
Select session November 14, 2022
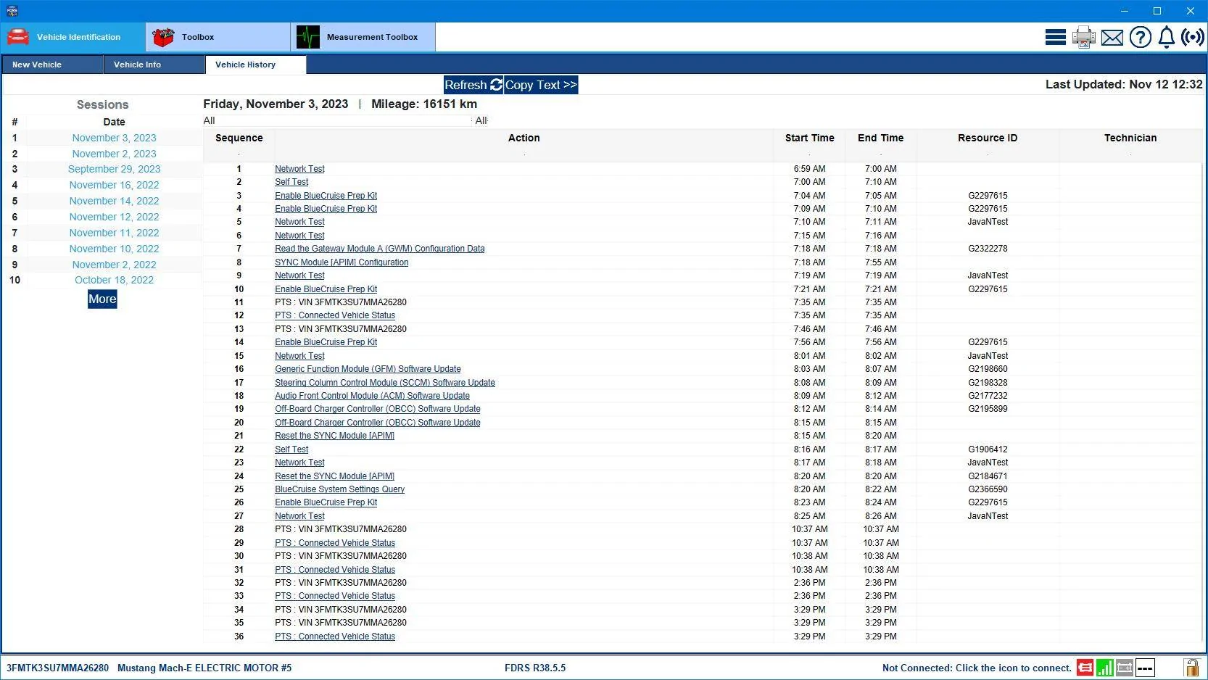(x=114, y=201)
